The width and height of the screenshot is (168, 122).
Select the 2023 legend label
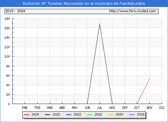56,114
